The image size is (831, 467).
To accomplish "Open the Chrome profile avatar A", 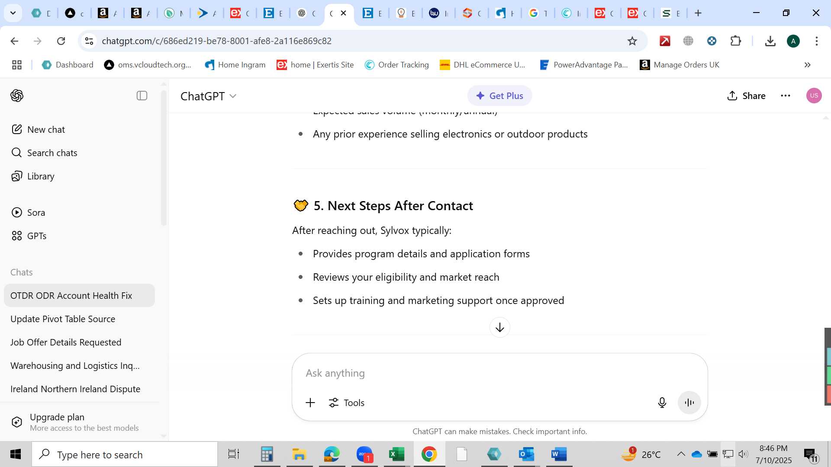I will [793, 41].
